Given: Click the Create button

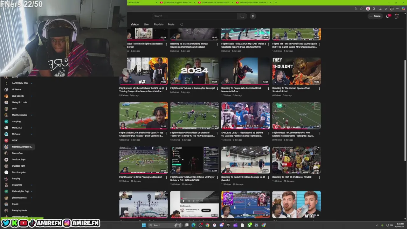Looking at the screenshot, I should [375, 16].
